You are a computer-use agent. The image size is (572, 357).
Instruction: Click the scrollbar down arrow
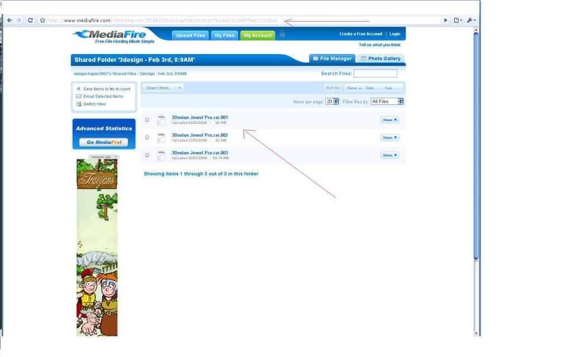click(476, 334)
